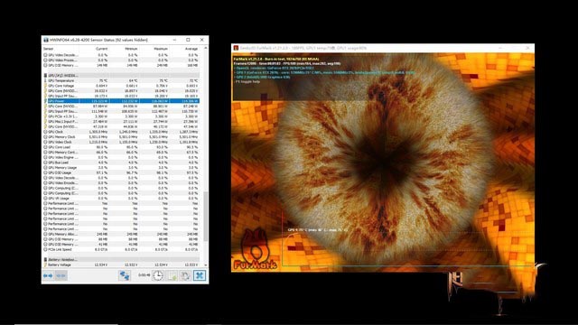Select the GPU Clock row
This screenshot has height=325, width=578.
121,132
